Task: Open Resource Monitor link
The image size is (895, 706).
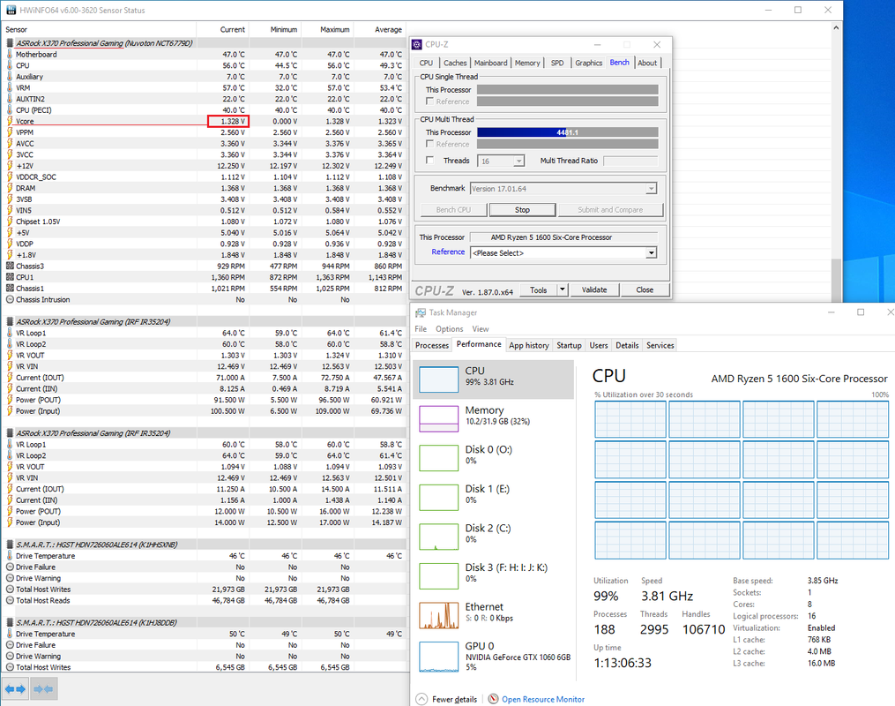Action: 543,699
